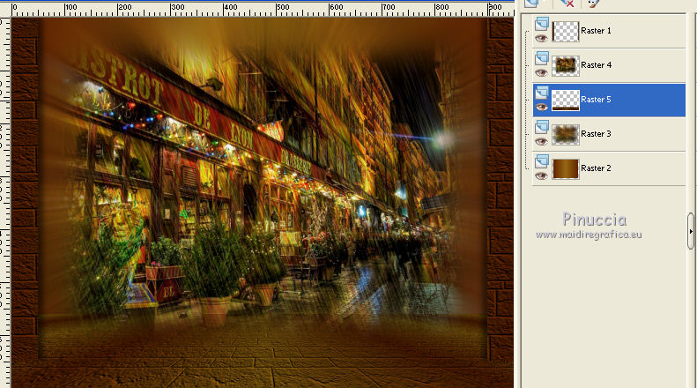697x388 pixels.
Task: Click the New Layer icon in layers toolbar
Action: 531,3
